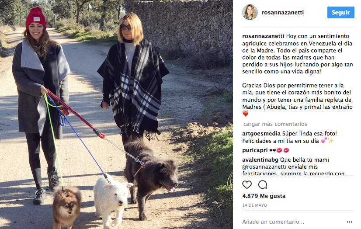361x229 pixels.
Task: Open the @rosannazanetti mention in comment
Action: [264, 167]
